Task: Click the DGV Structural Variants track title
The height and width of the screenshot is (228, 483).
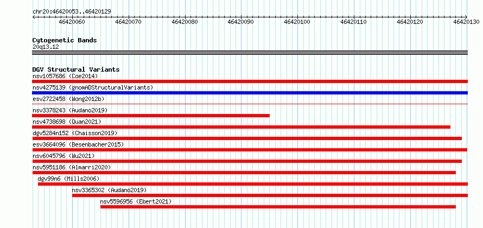Action: point(76,69)
